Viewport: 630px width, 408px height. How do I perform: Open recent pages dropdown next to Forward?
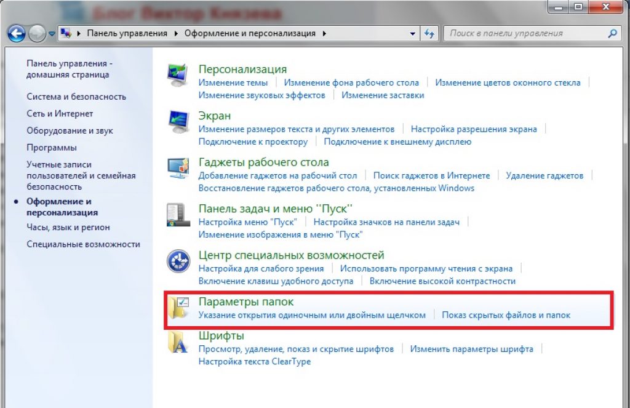point(52,34)
